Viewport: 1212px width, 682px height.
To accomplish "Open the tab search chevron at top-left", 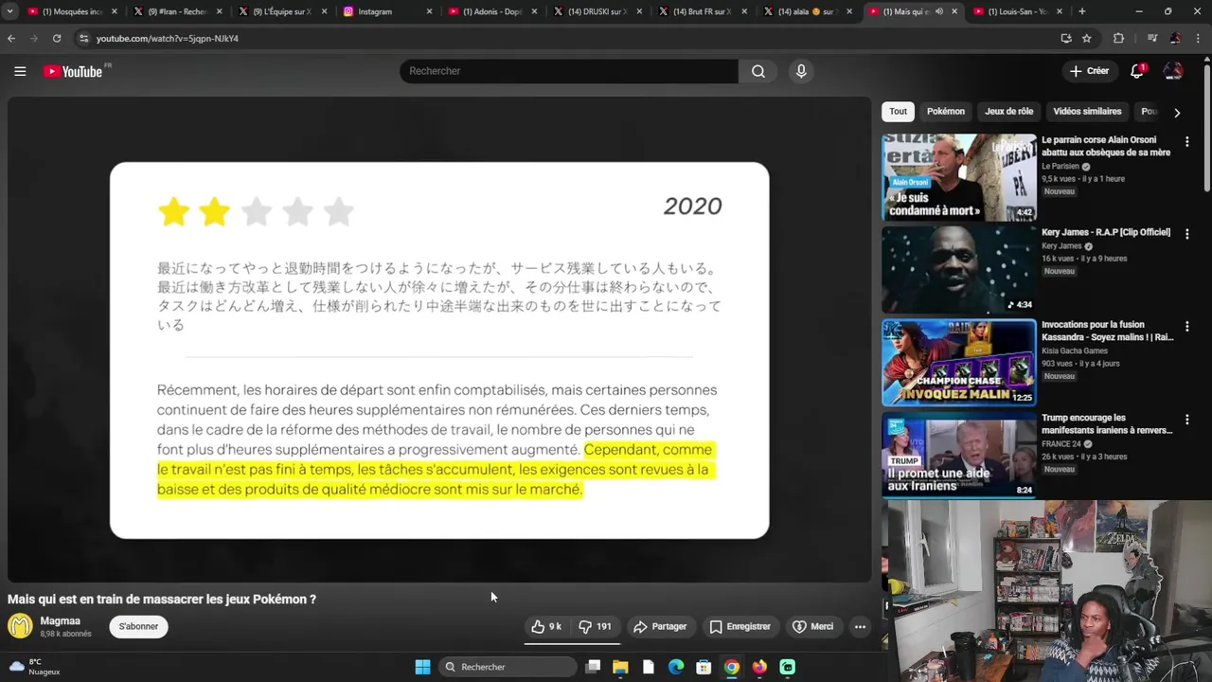I will click(x=9, y=11).
